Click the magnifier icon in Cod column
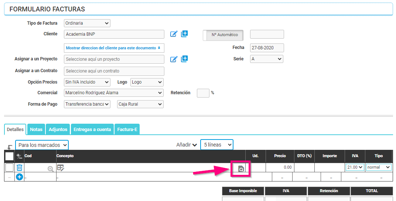The width and height of the screenshot is (396, 201). click(x=51, y=169)
